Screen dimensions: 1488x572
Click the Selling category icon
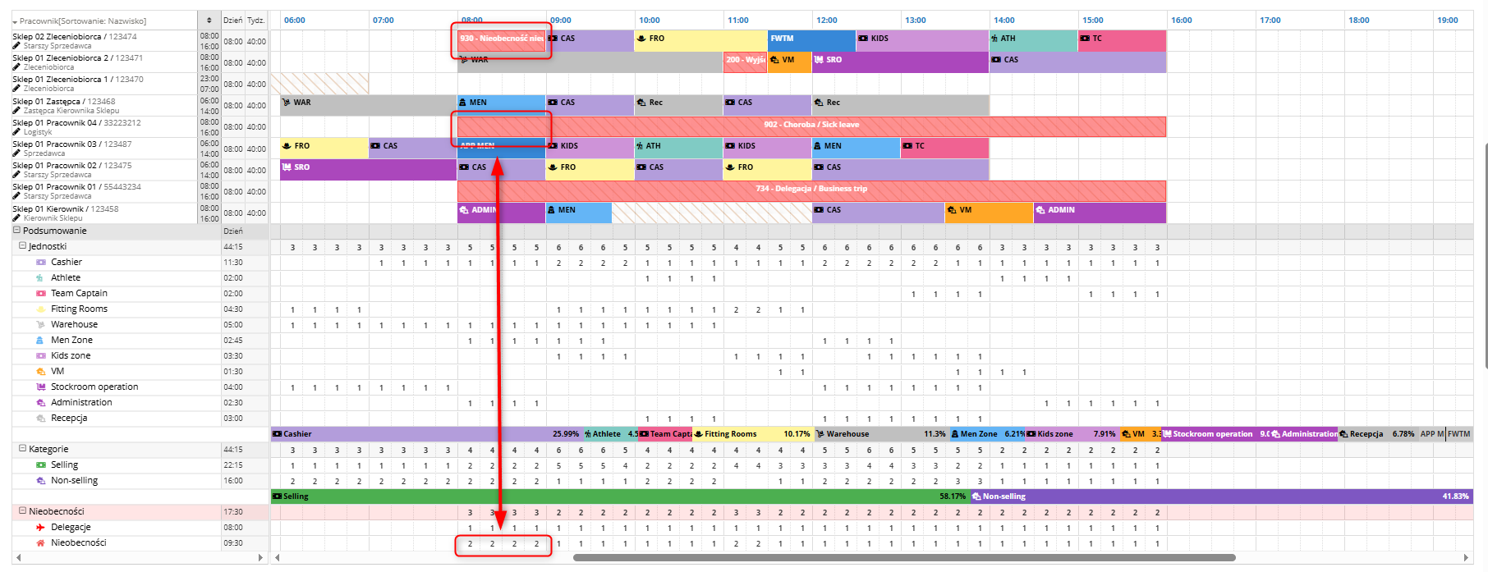(x=40, y=465)
